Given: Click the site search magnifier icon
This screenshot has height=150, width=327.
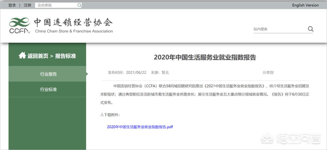Looking at the screenshot, I should (310, 29).
